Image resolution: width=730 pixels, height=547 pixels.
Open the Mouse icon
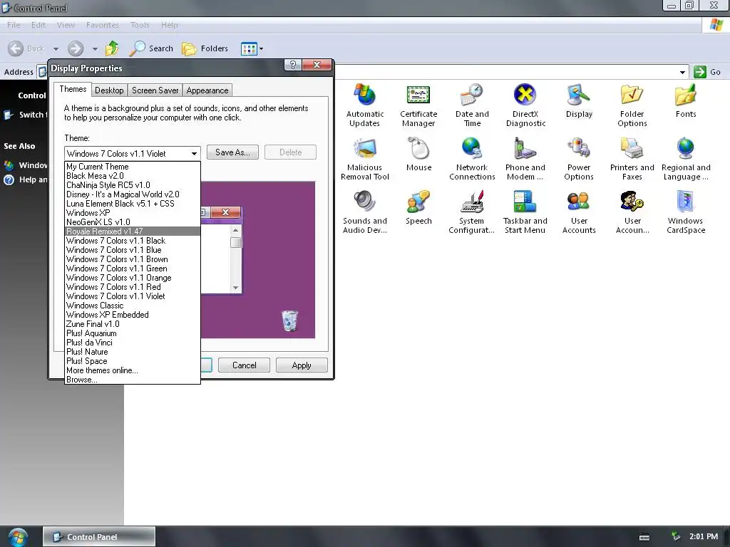pos(418,154)
